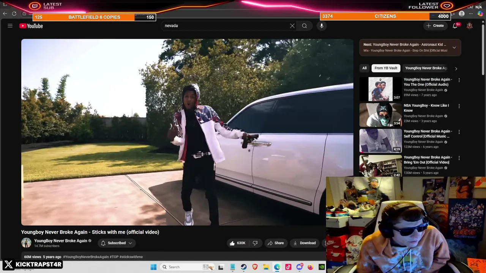The width and height of the screenshot is (486, 273).
Task: Click the magnifier search button
Action: 305,26
